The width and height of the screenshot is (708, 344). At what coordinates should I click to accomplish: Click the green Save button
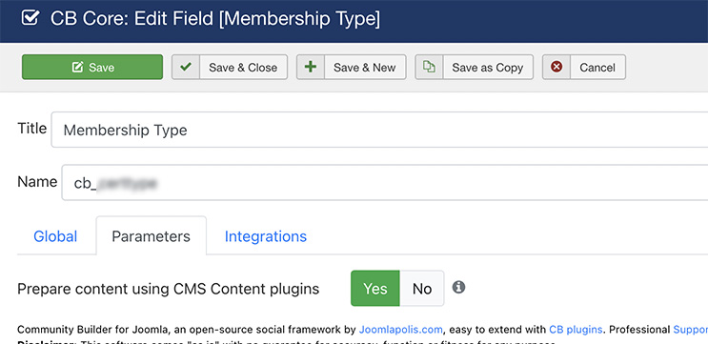coord(92,68)
